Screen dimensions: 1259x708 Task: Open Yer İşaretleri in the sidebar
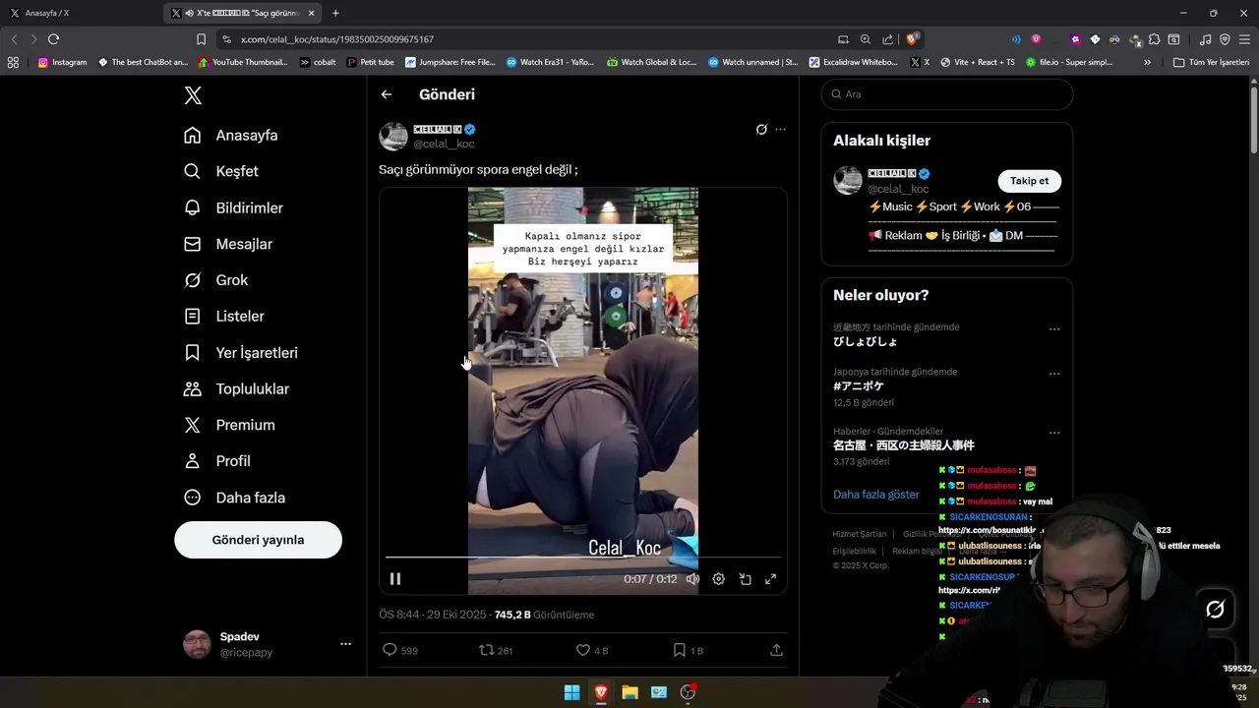[x=241, y=352]
